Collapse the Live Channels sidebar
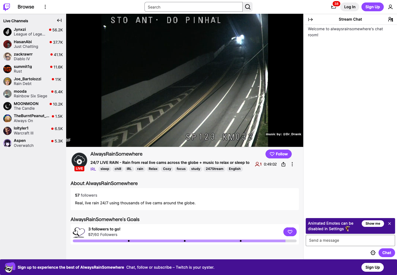 [x=59, y=20]
